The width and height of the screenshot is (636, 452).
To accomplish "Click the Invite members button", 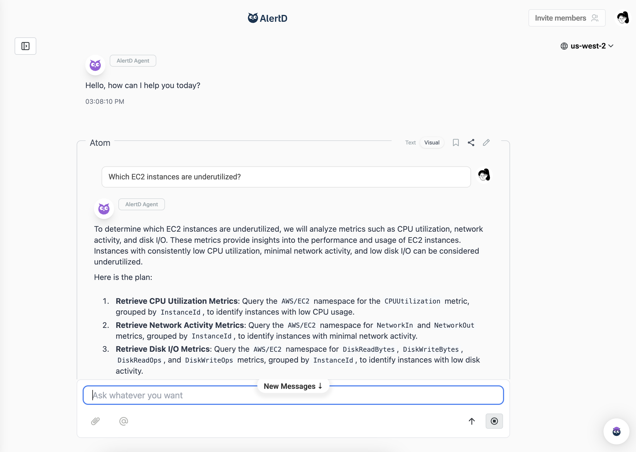I will click(567, 18).
